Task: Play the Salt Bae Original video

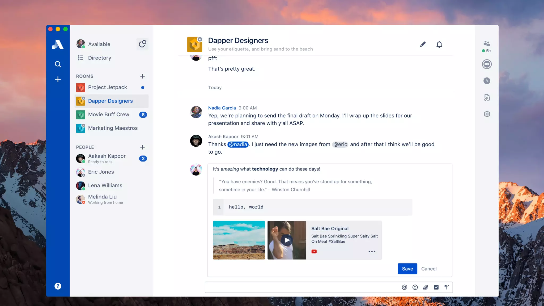Action: (x=287, y=240)
